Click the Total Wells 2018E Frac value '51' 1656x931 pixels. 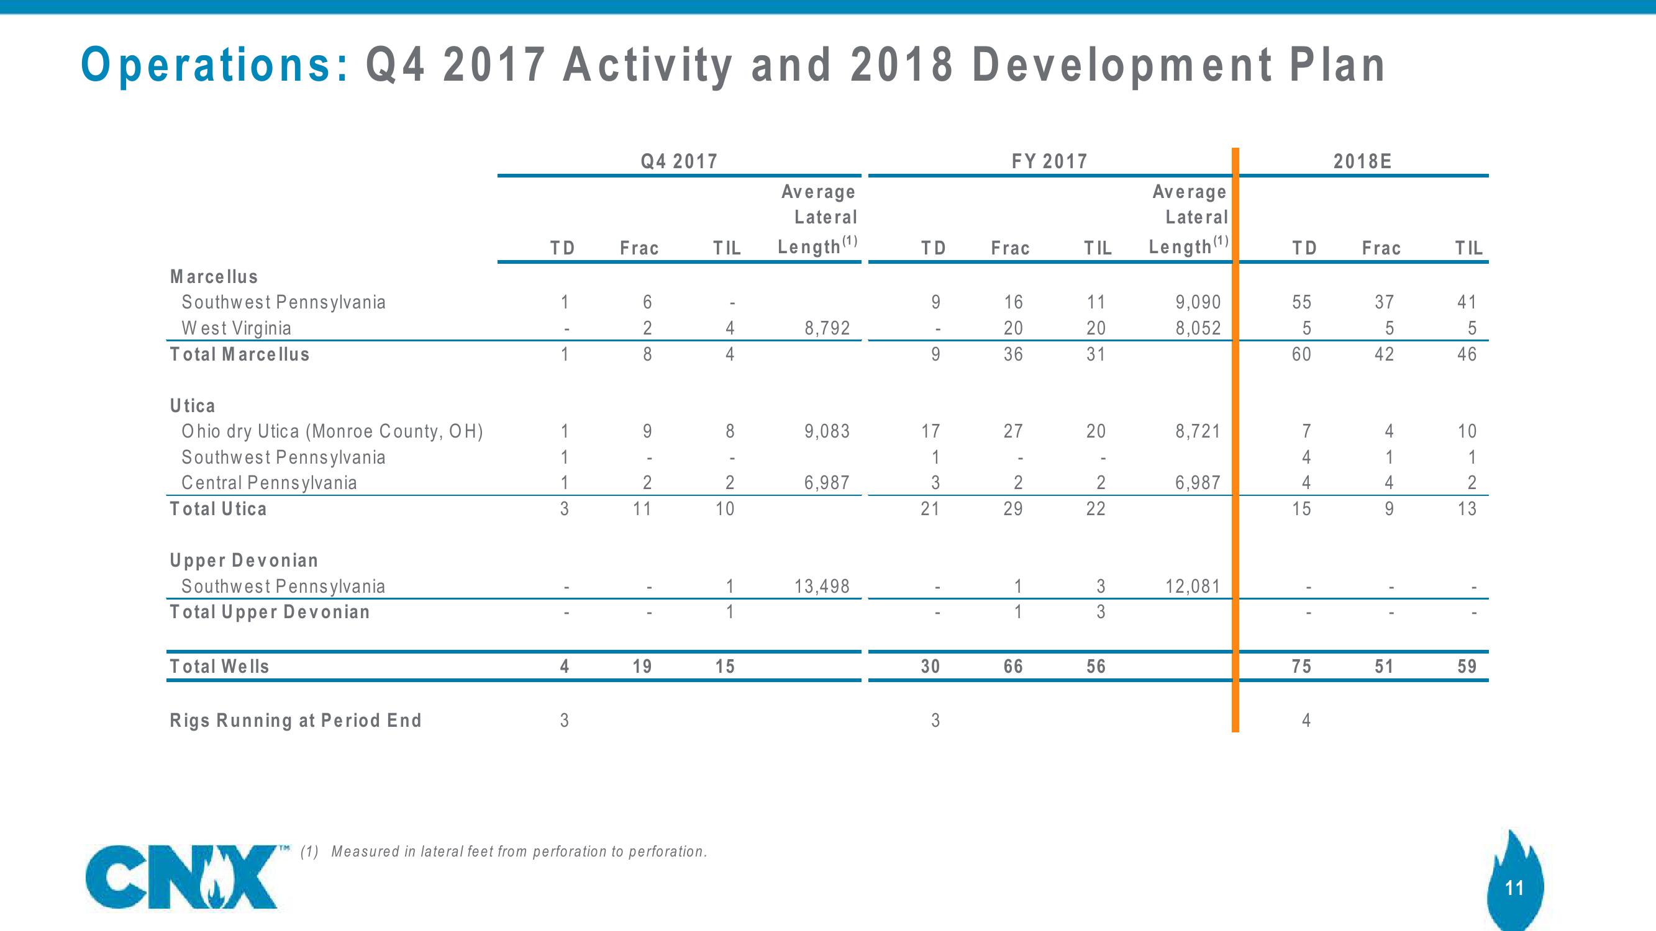coord(1384,666)
